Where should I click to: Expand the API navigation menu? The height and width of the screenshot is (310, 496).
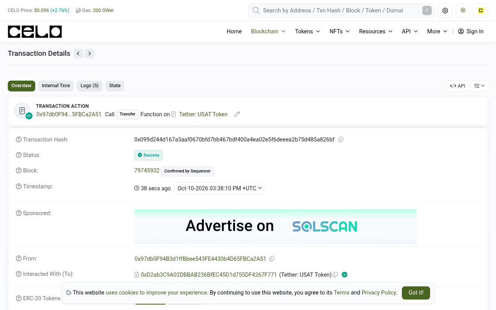(410, 31)
